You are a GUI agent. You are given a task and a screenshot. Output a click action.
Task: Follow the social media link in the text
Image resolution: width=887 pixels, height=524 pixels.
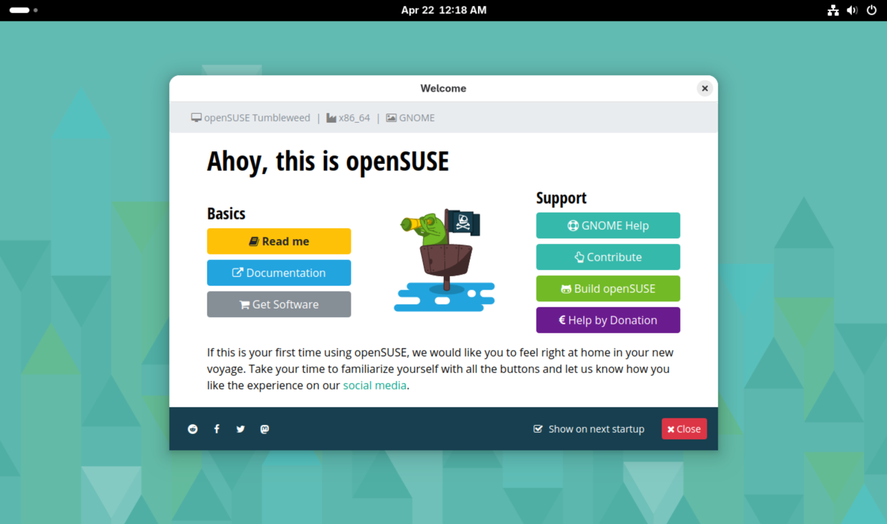click(x=375, y=385)
